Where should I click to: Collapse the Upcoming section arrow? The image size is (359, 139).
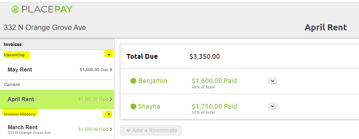coord(109,55)
